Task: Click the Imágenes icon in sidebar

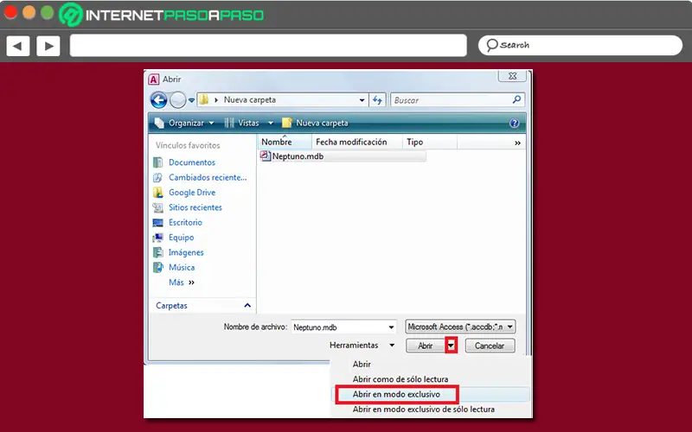Action: [x=158, y=252]
